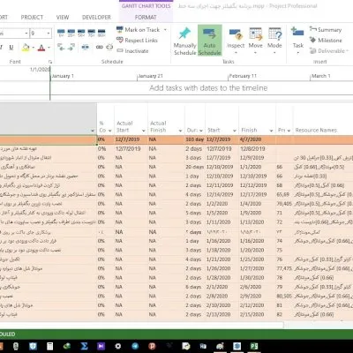
Task: Open Settings gear in the taskbar
Action: [117, 346]
